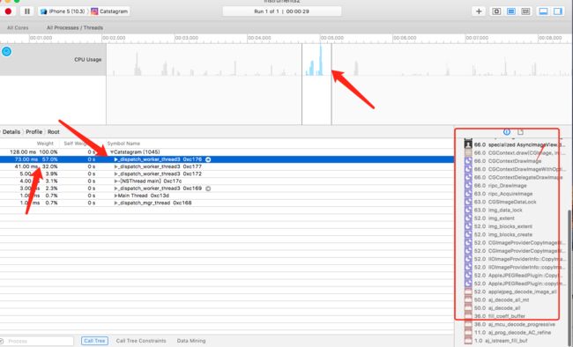Open Call Tree Constraints options
The height and width of the screenshot is (347, 573).
(x=141, y=341)
